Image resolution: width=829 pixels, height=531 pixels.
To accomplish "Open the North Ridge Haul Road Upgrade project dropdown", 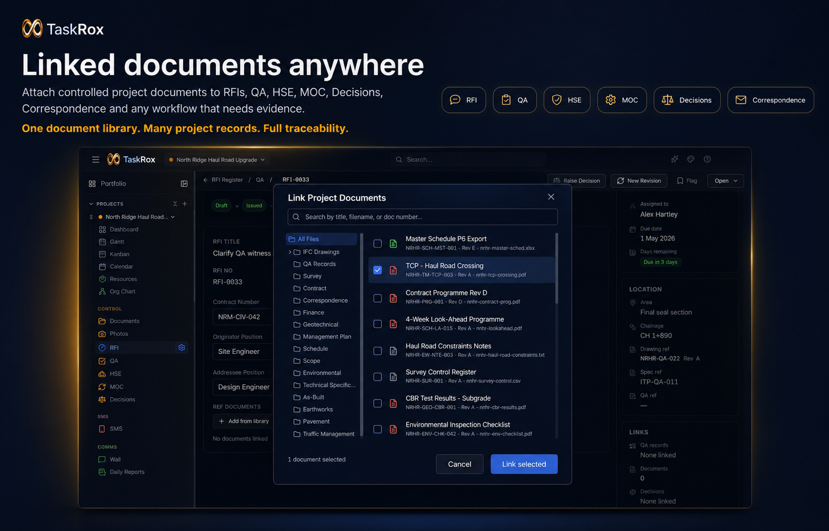I will pyautogui.click(x=217, y=160).
